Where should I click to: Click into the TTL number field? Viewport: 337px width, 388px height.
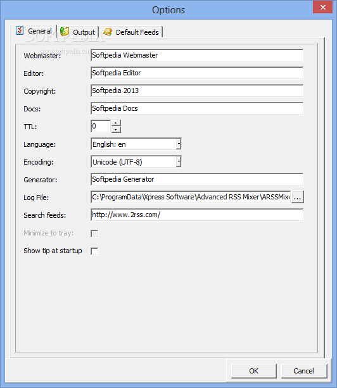pos(101,126)
